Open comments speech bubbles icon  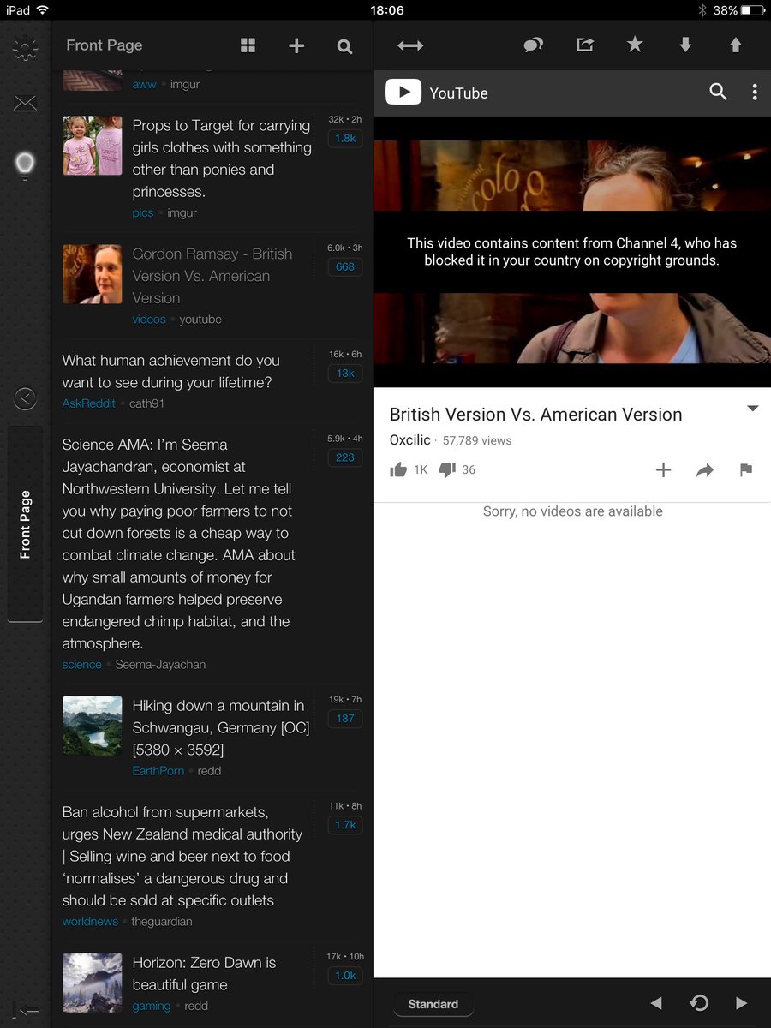point(534,45)
